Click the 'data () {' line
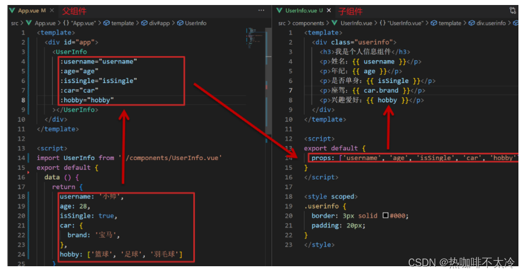 coord(62,177)
